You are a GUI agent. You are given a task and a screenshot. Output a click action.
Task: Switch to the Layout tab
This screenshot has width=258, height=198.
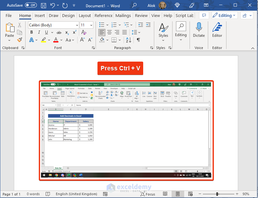coord(85,16)
